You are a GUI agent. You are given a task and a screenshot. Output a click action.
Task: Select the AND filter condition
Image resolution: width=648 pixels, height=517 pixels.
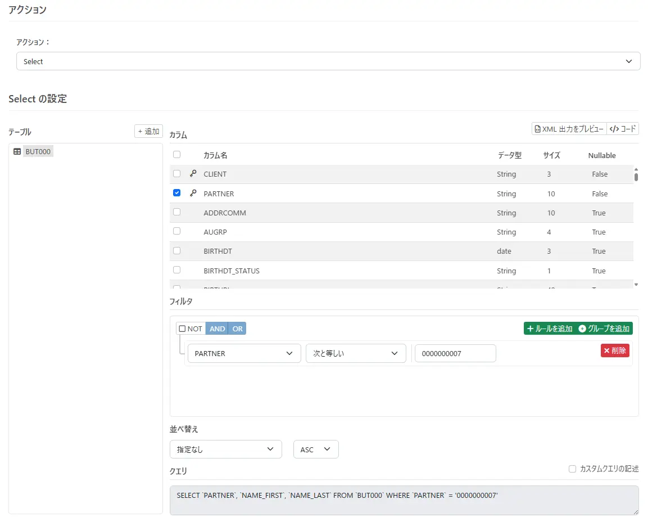point(217,329)
